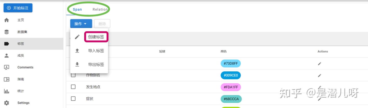Open the guideline (指南) book icon
368x108 pixels.
(x=7, y=79)
